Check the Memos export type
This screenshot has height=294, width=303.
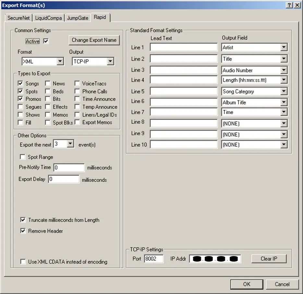(x=48, y=115)
